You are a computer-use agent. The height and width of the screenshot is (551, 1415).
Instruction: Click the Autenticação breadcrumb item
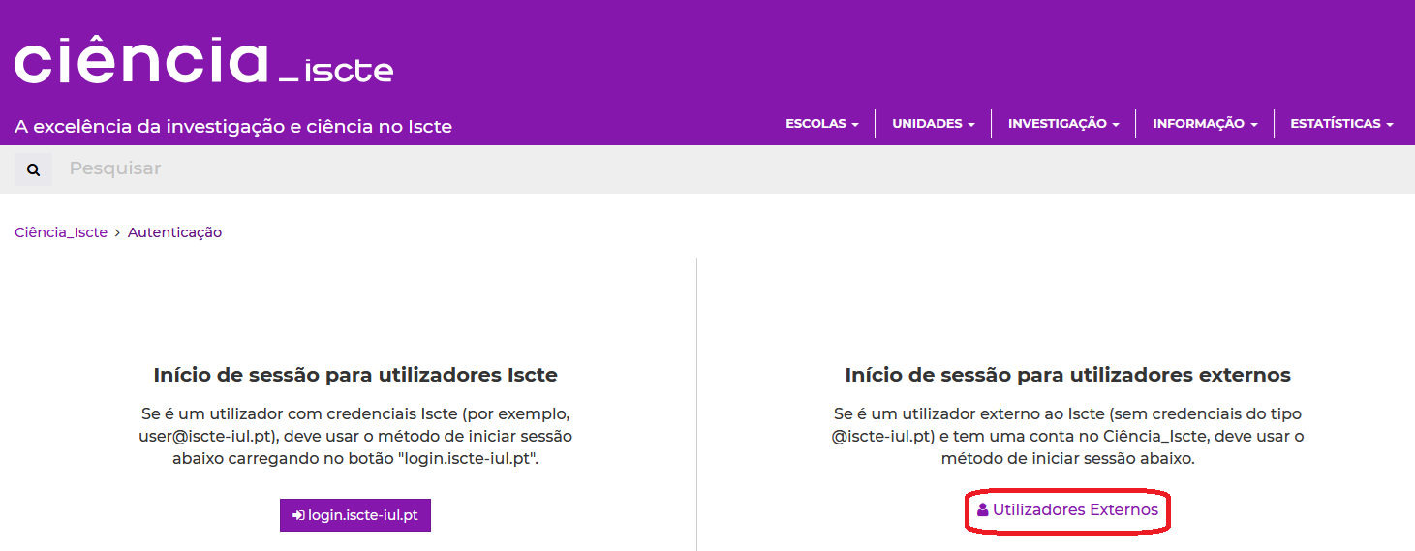pos(174,232)
